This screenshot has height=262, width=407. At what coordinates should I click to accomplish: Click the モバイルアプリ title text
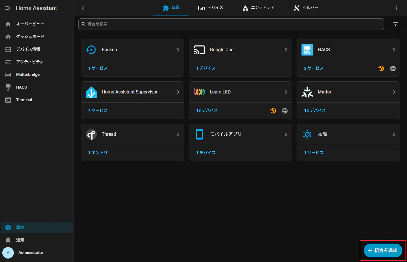tap(226, 134)
